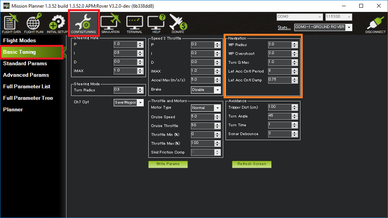This screenshot has height=218, width=388.
Task: Select Full Parameter List in sidebar
Action: (x=27, y=86)
